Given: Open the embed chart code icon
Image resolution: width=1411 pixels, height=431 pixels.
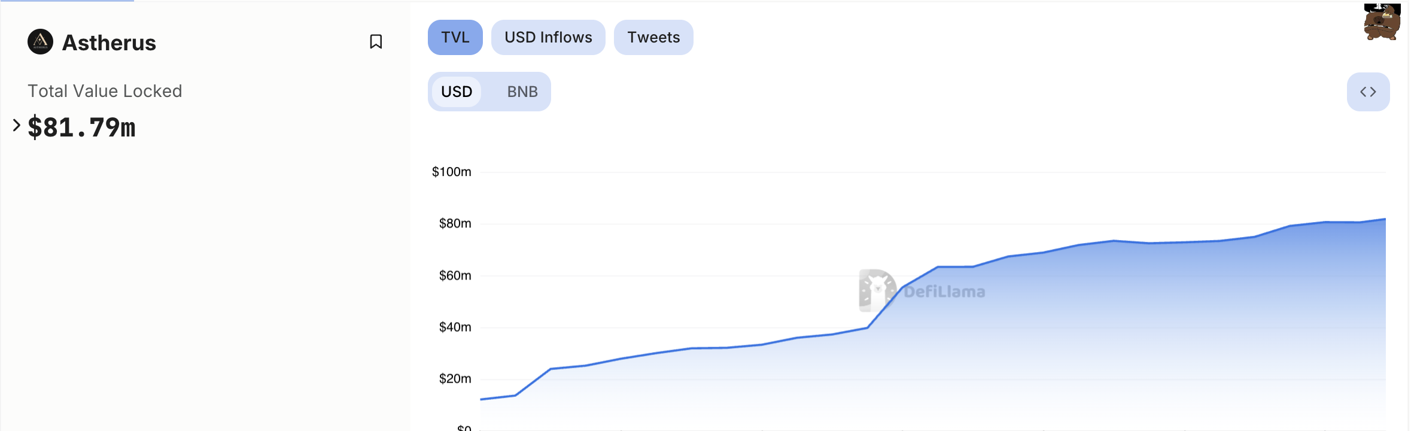Looking at the screenshot, I should 1368,92.
